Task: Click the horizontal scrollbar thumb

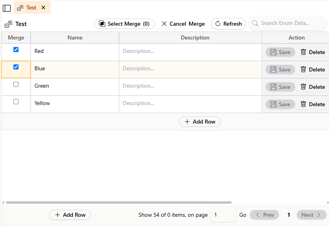Action: (x=119, y=203)
